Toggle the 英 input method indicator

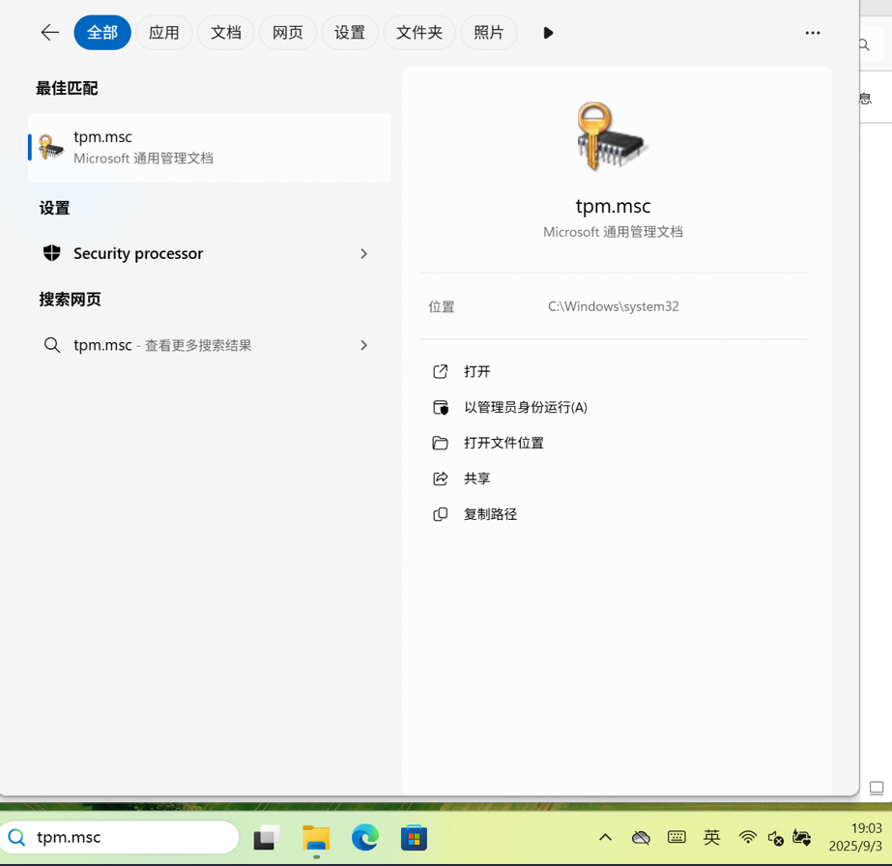[711, 838]
